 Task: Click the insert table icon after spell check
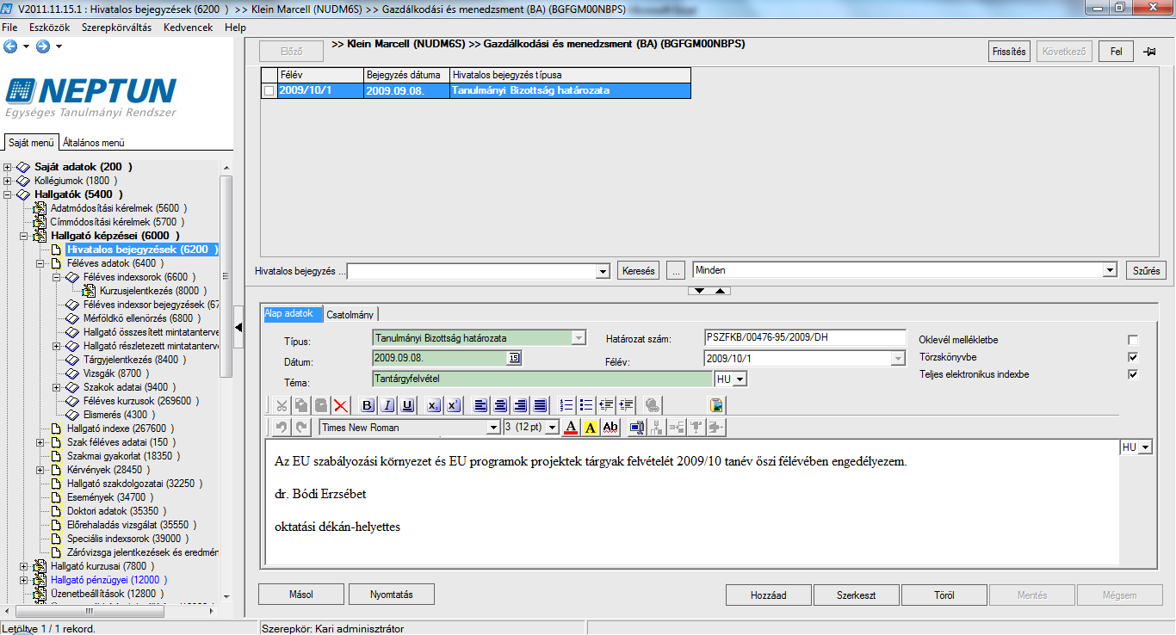(637, 427)
